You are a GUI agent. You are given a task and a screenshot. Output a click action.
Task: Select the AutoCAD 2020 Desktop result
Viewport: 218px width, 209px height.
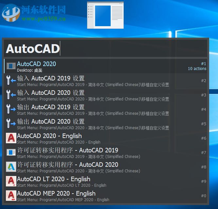[x=105, y=66]
